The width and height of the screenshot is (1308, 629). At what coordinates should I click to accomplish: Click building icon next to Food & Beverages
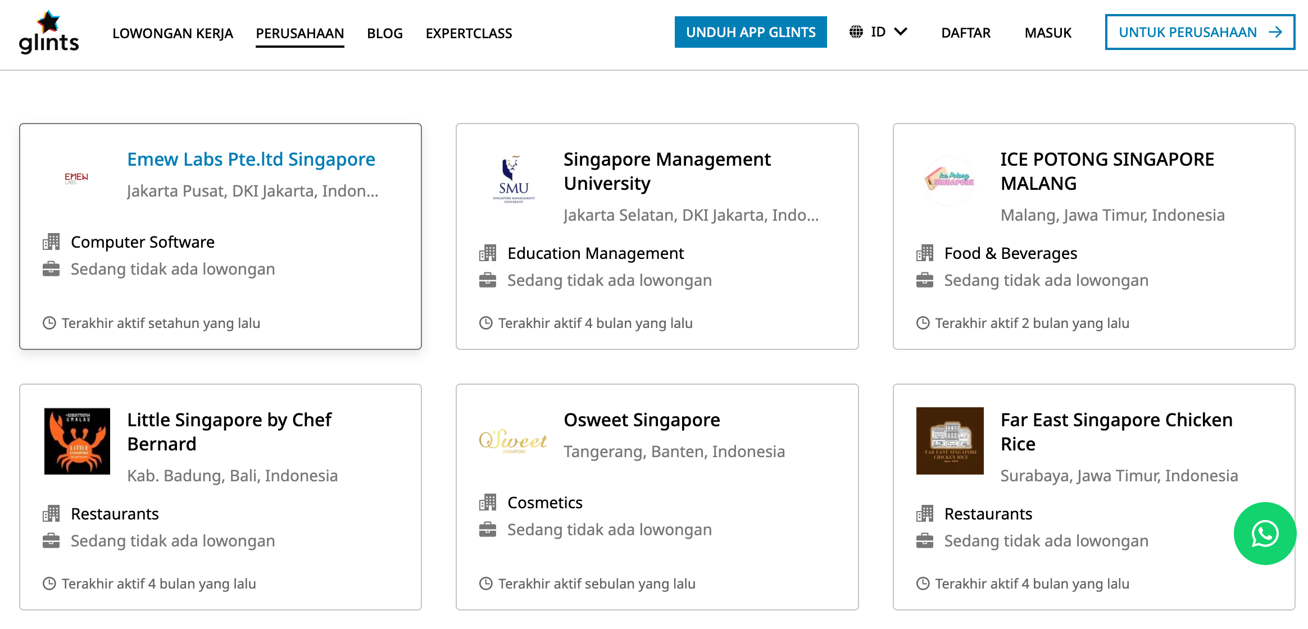click(925, 253)
